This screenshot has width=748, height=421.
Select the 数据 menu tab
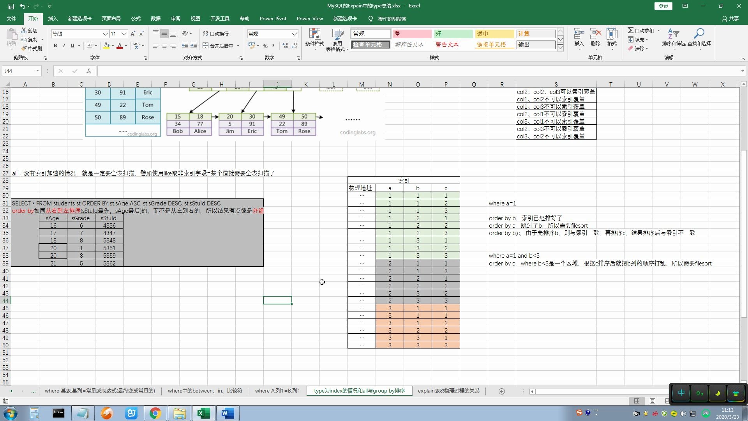[155, 18]
